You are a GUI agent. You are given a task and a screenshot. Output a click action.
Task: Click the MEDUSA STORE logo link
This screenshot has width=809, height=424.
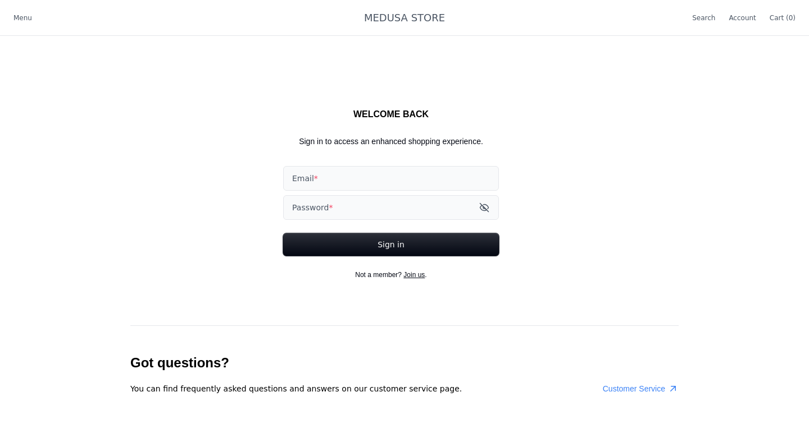[404, 18]
